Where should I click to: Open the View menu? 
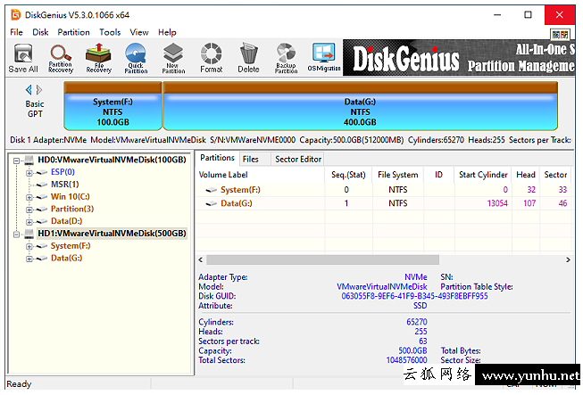coord(139,32)
